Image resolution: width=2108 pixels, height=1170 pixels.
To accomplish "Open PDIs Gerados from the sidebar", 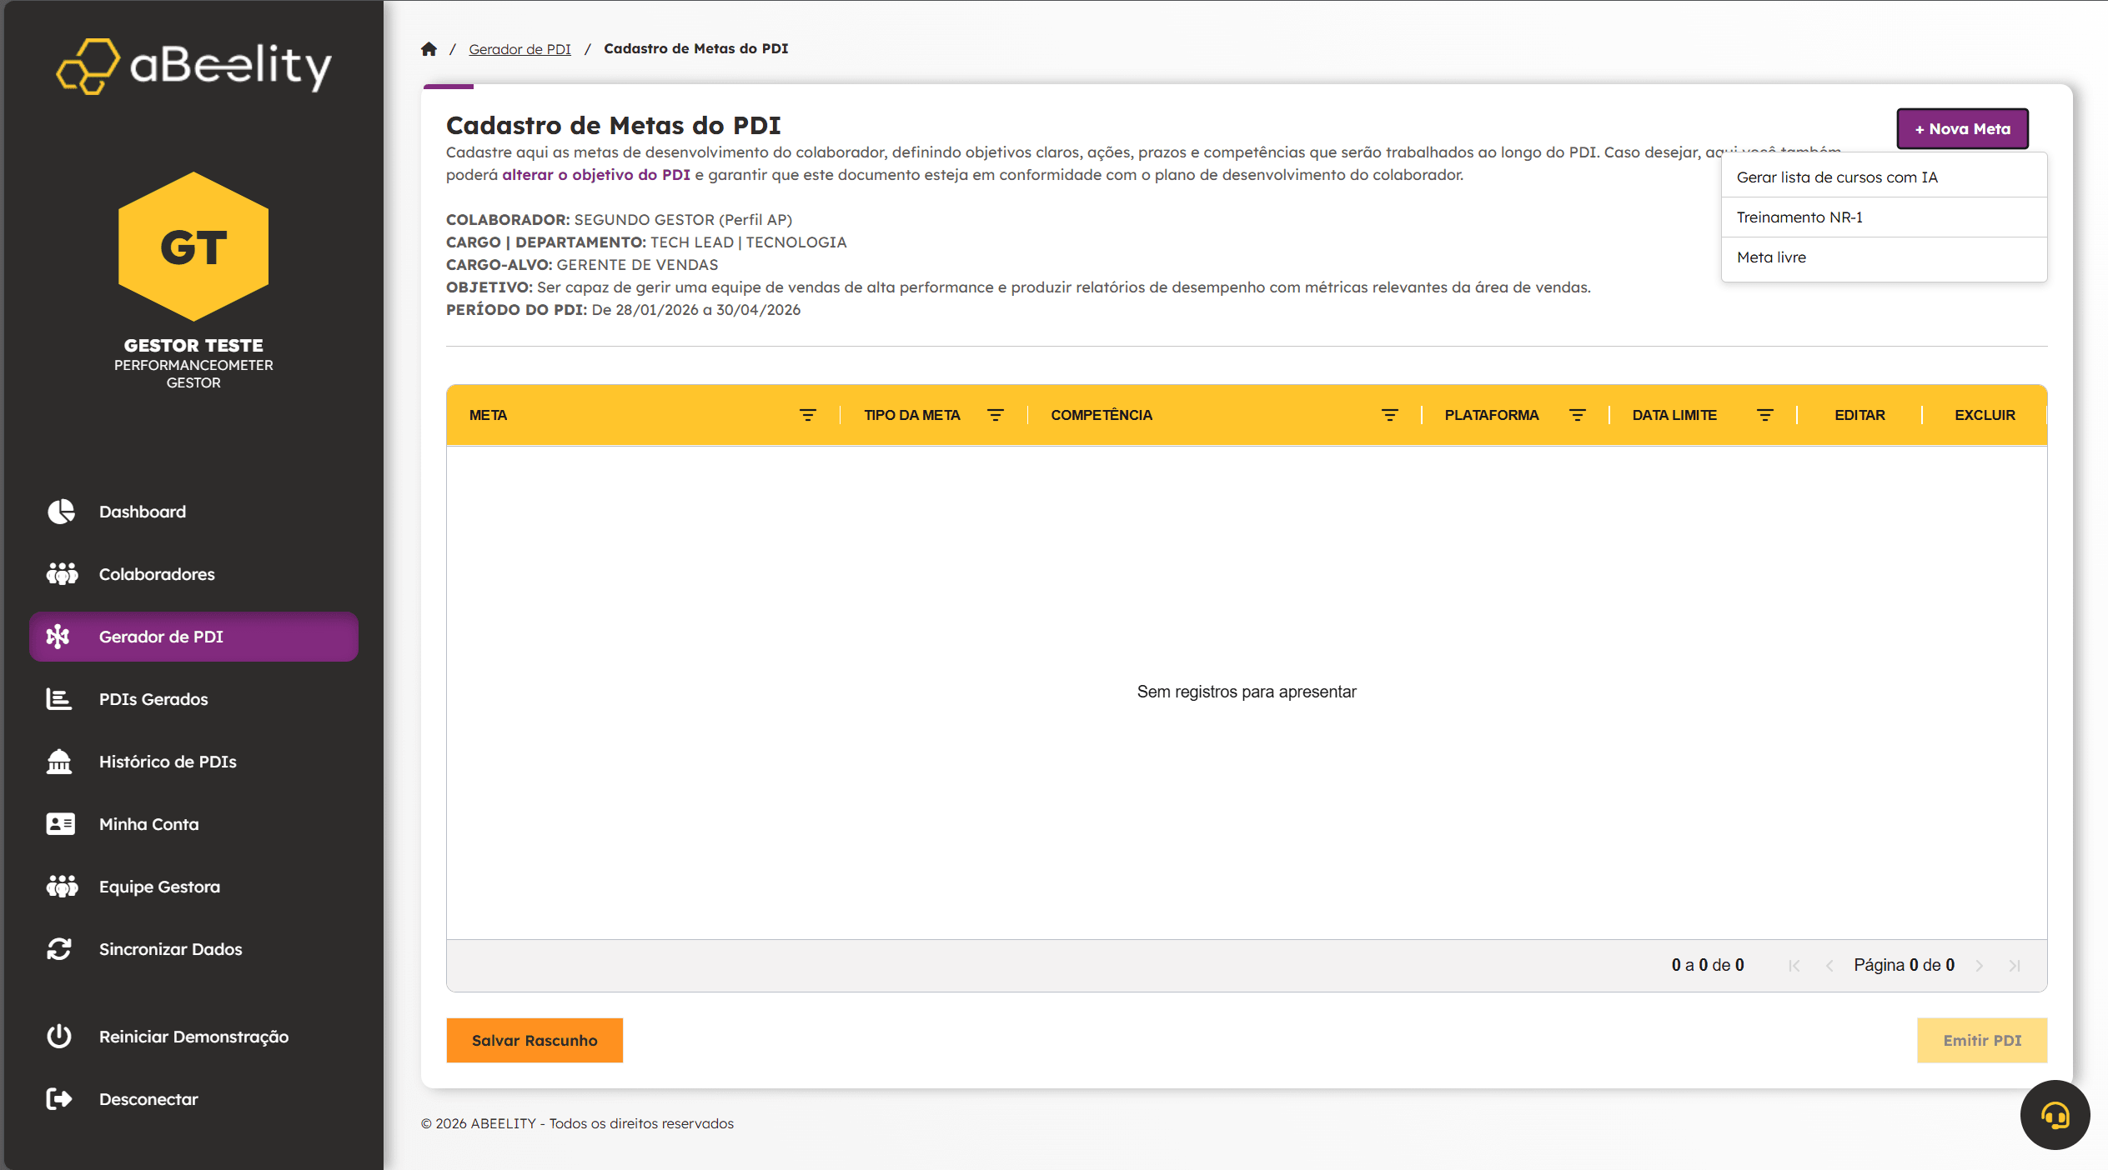I will (x=153, y=699).
